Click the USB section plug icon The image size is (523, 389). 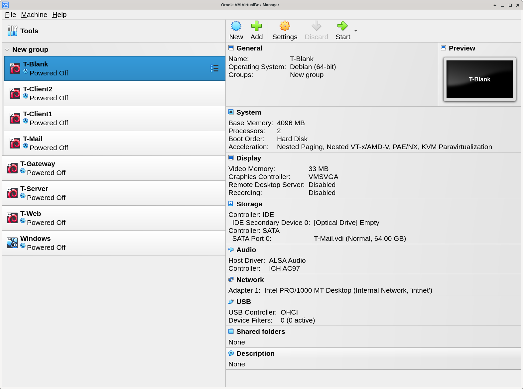(231, 302)
